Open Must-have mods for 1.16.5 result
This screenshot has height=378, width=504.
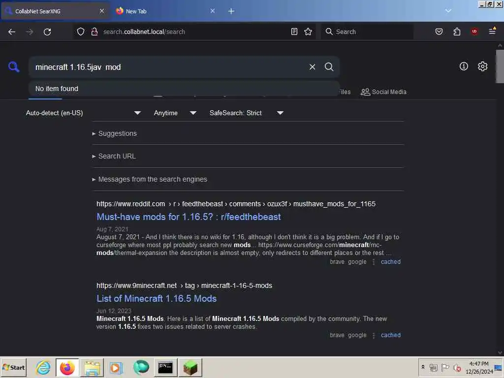tap(189, 217)
